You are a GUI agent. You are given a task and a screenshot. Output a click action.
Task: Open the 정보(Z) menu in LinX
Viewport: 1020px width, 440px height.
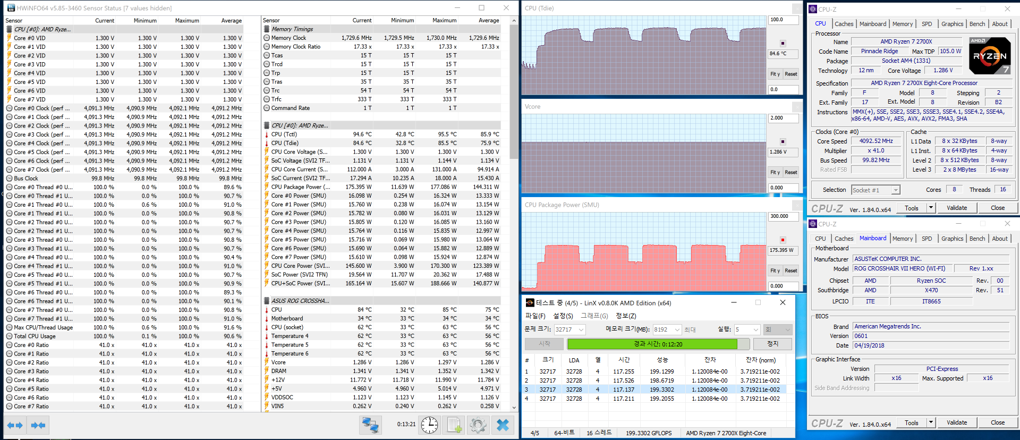coord(626,316)
